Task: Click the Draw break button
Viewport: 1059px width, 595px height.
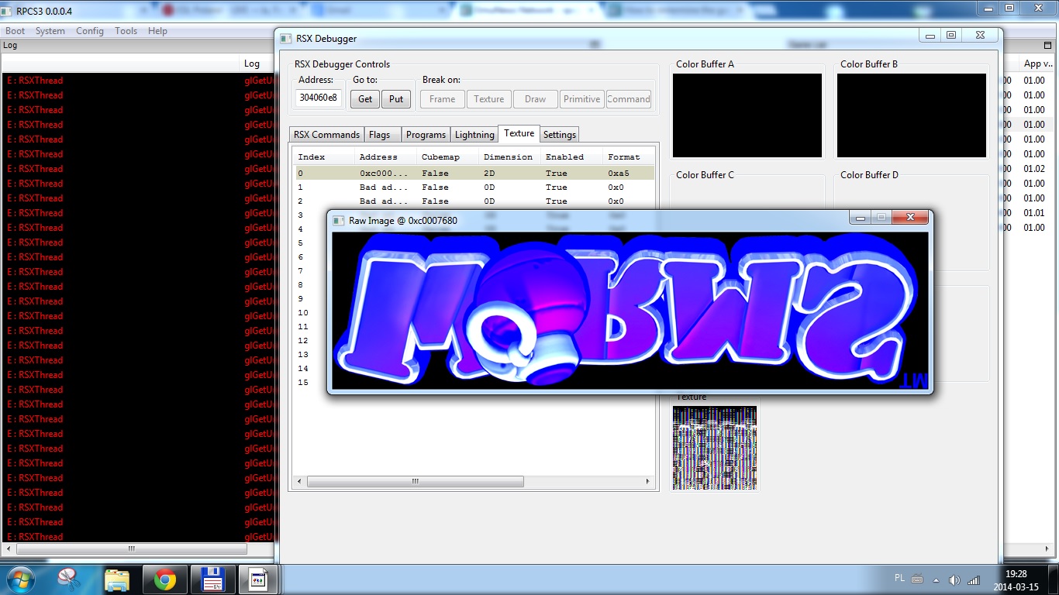Action: coord(536,98)
